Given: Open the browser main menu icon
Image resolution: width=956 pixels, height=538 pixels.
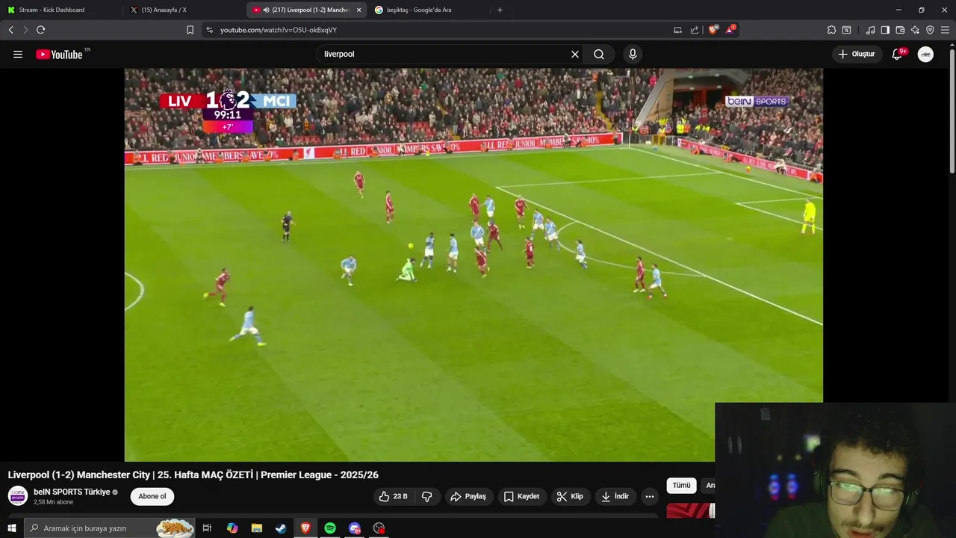Looking at the screenshot, I should [945, 30].
